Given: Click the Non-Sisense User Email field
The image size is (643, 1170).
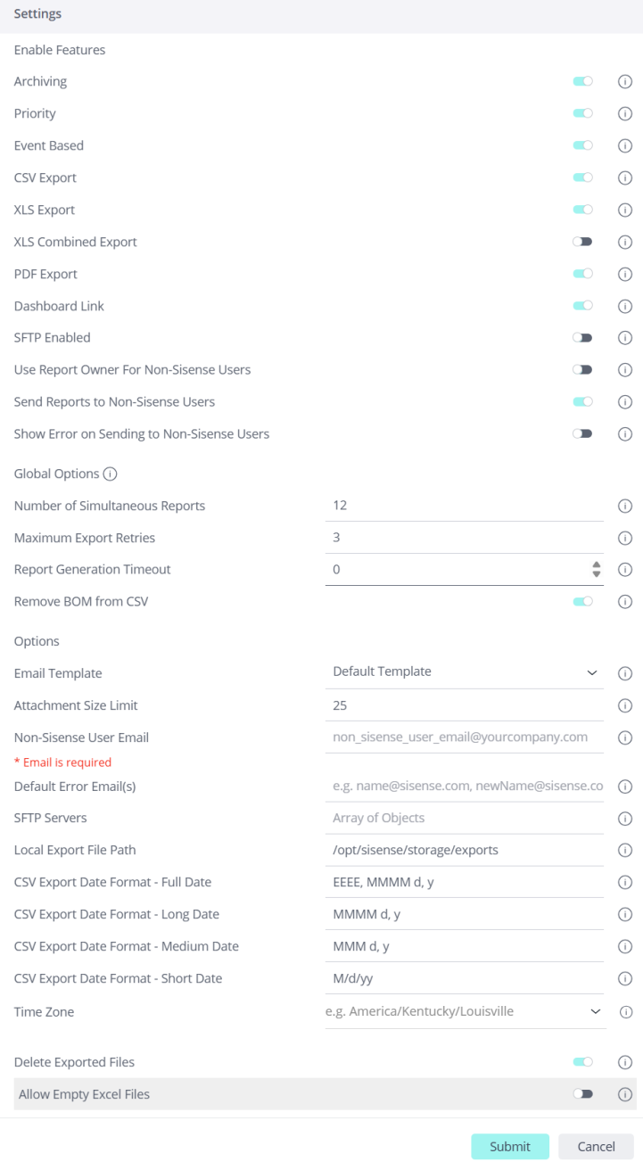Looking at the screenshot, I should point(464,737).
